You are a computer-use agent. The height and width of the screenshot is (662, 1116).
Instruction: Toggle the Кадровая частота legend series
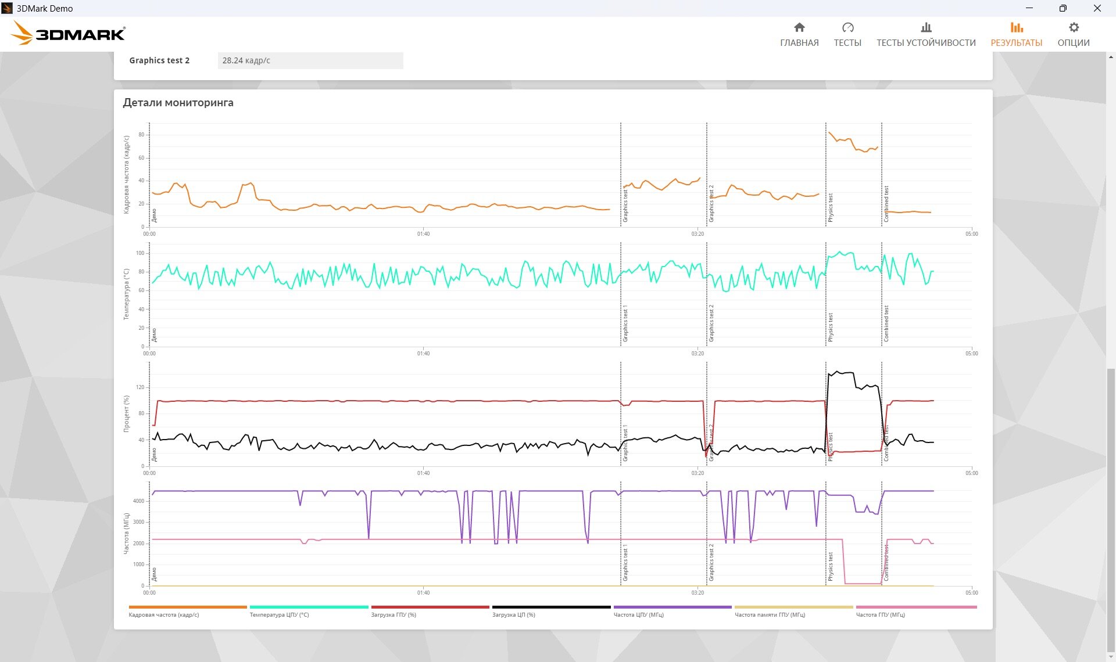164,614
